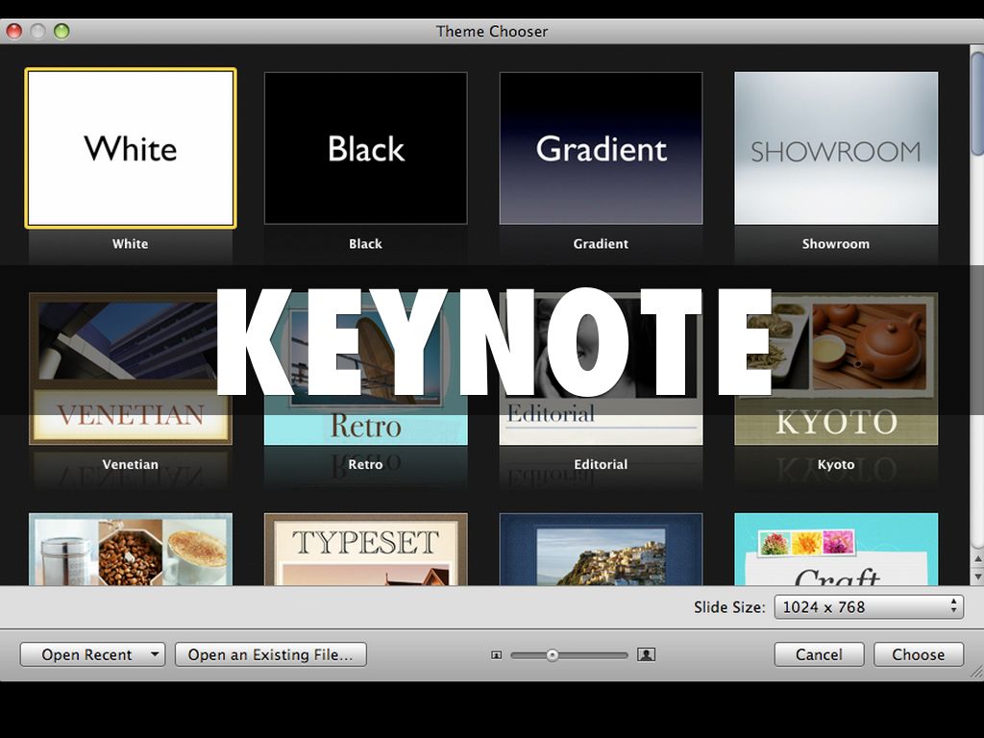Click Open an Existing File button
Image resolution: width=984 pixels, height=738 pixels.
(x=270, y=655)
